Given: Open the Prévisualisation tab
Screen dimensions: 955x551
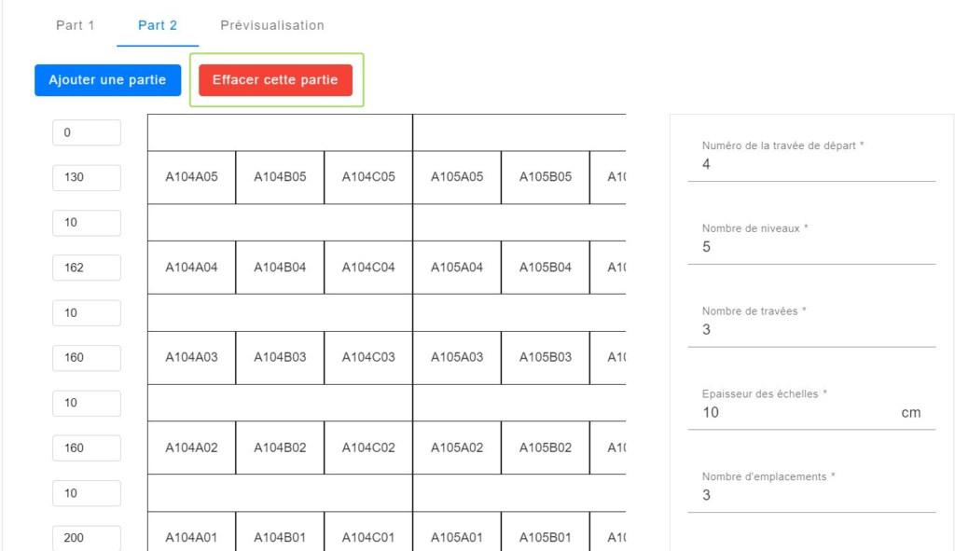Looking at the screenshot, I should click(271, 25).
